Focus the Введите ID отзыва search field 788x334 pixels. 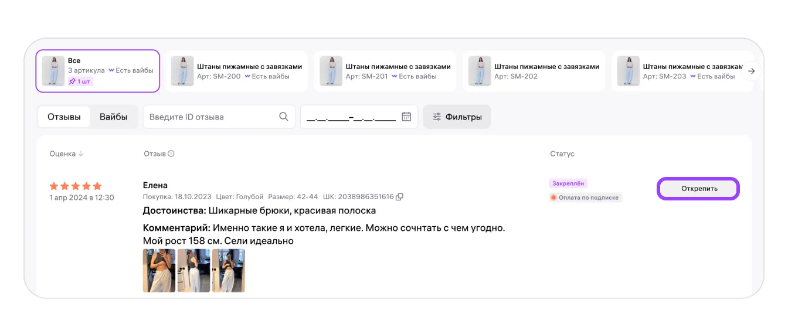[x=211, y=117]
